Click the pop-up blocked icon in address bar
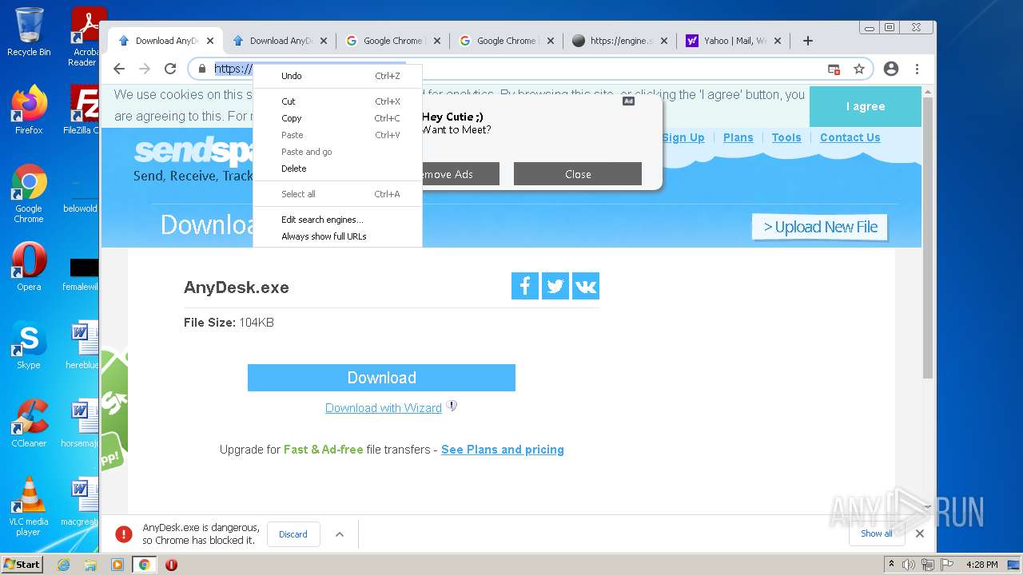This screenshot has height=575, width=1023. pos(834,69)
